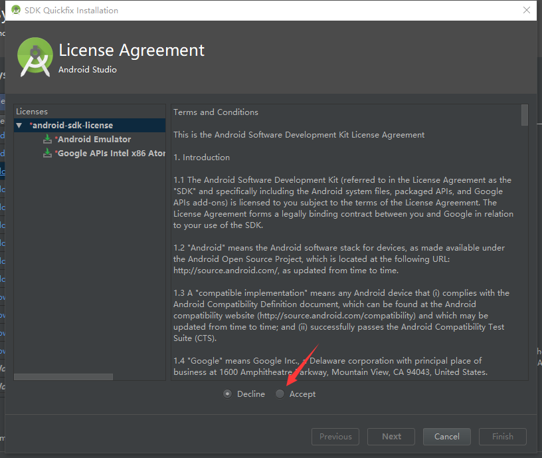
Task: Select the Accept radio button
Action: [280, 394]
